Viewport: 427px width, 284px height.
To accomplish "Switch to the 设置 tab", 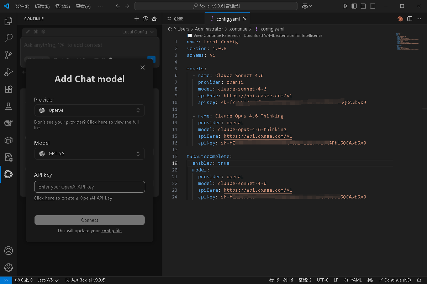I will click(x=178, y=19).
